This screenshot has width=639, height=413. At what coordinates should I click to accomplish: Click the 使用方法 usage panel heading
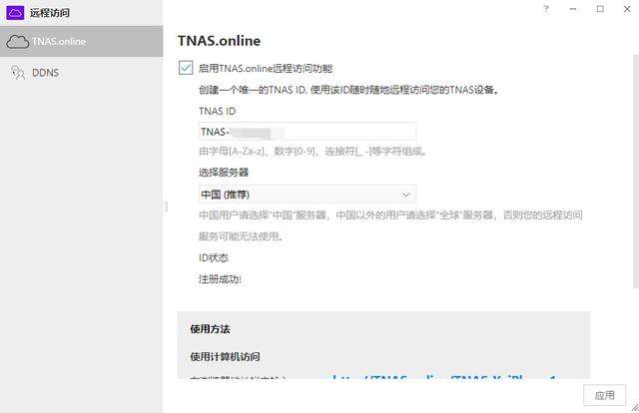tap(211, 329)
